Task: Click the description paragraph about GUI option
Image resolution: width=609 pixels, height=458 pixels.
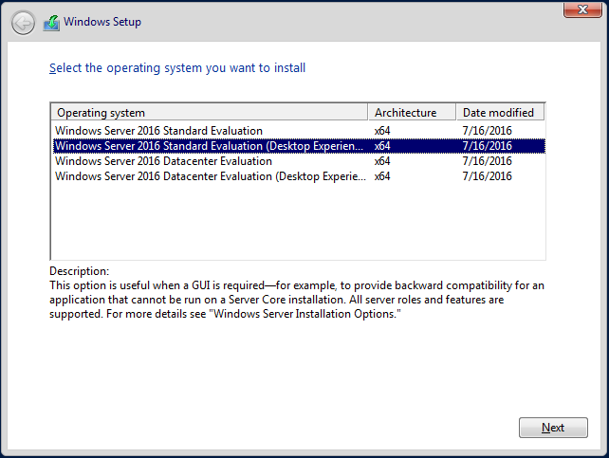Action: 297,300
